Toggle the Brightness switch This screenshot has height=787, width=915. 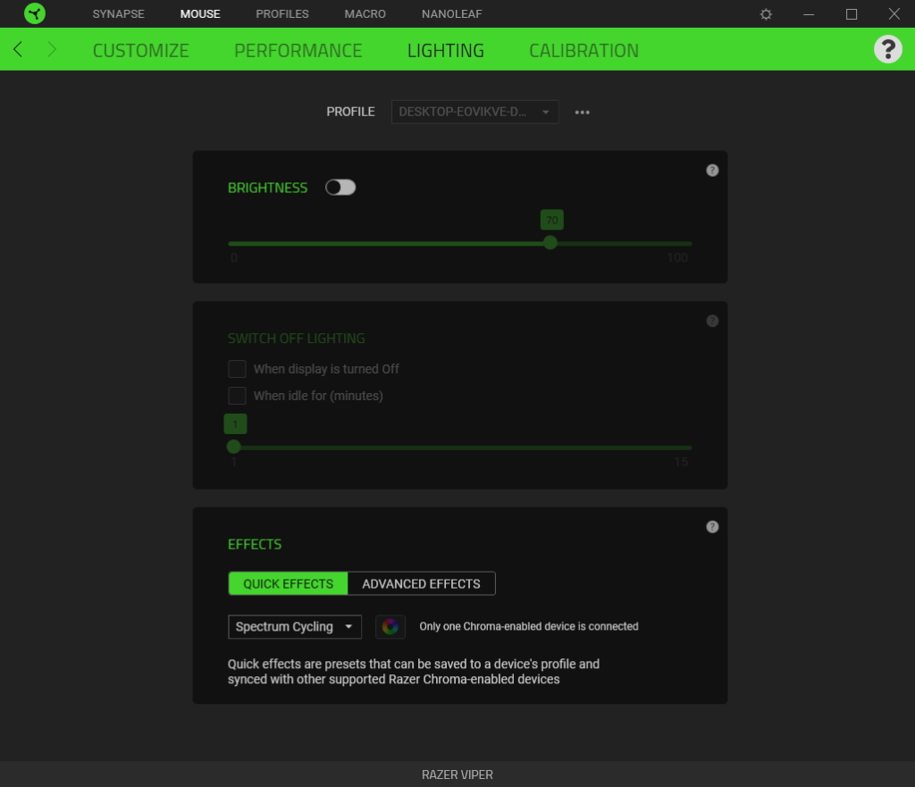pyautogui.click(x=340, y=188)
